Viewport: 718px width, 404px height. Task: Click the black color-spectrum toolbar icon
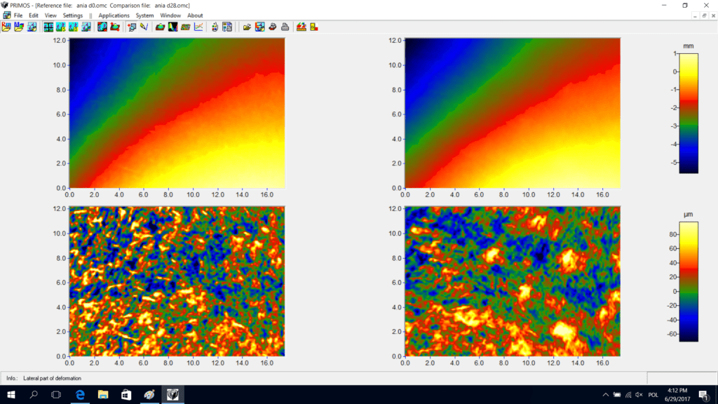(x=172, y=27)
